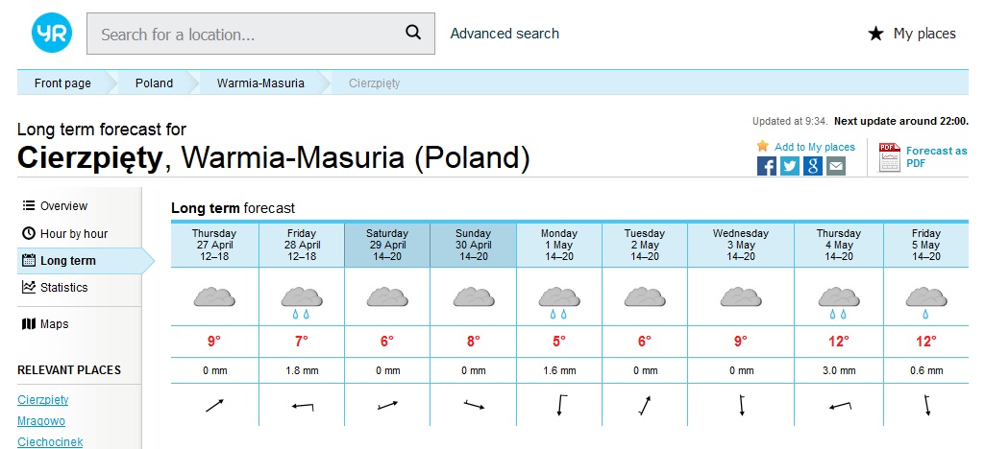Open the Maps section
Image resolution: width=985 pixels, height=449 pixels.
54,324
